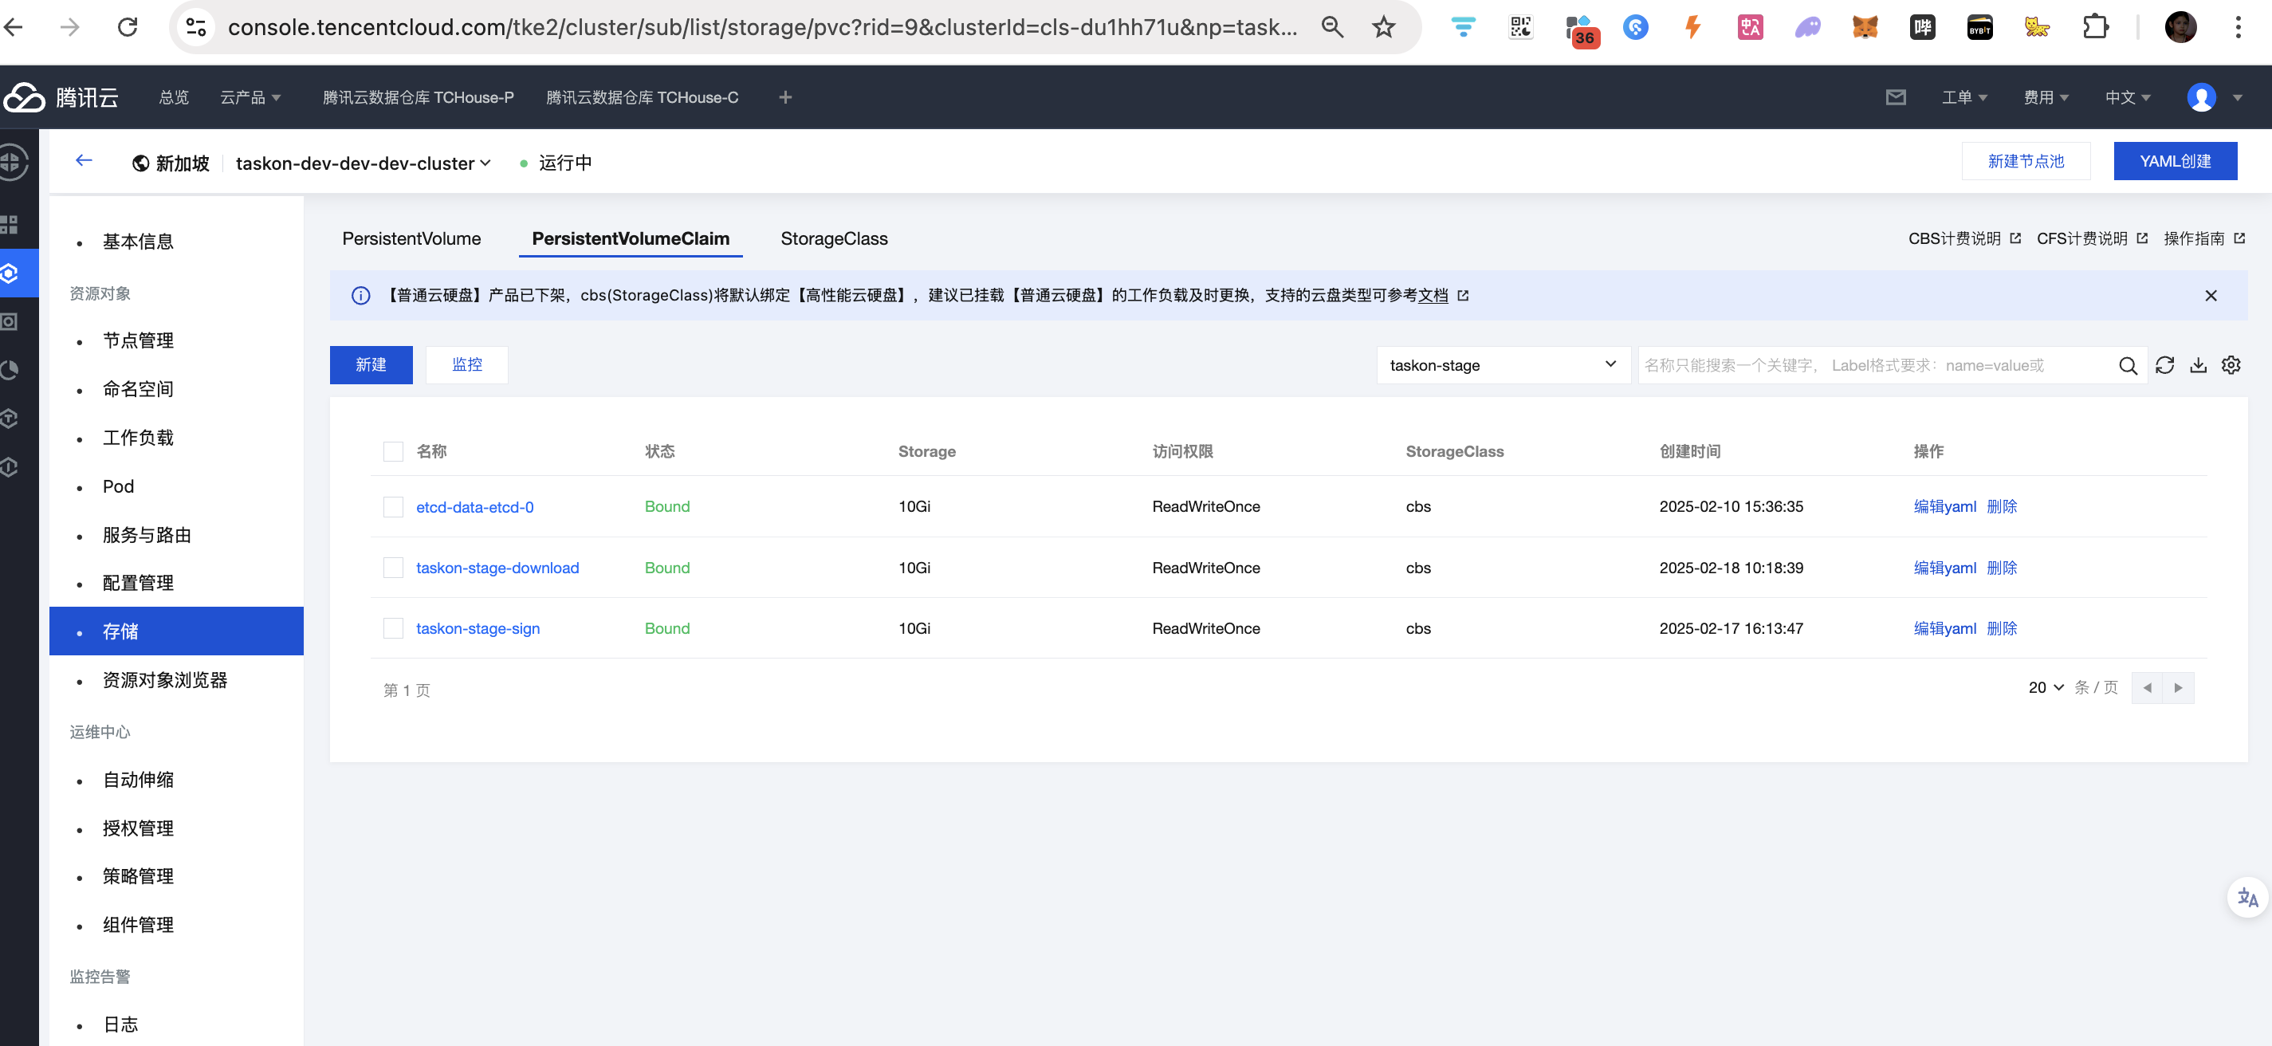Check the box for etcd-data-etcd-0
Viewport: 2272px width, 1046px height.
pos(393,507)
